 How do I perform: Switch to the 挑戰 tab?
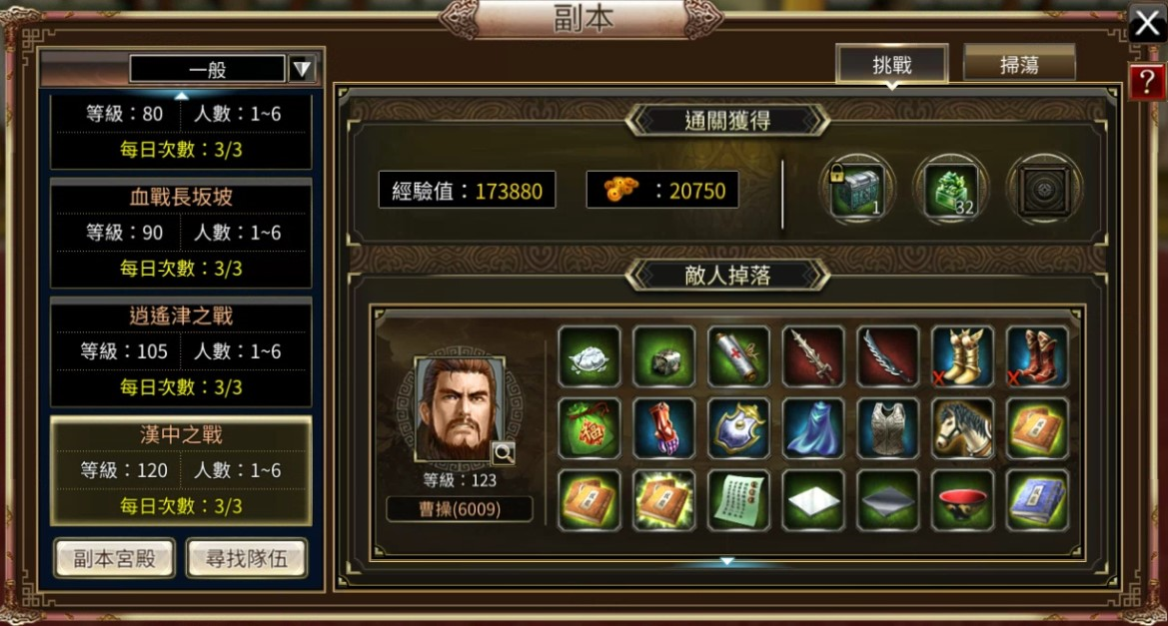(x=892, y=65)
